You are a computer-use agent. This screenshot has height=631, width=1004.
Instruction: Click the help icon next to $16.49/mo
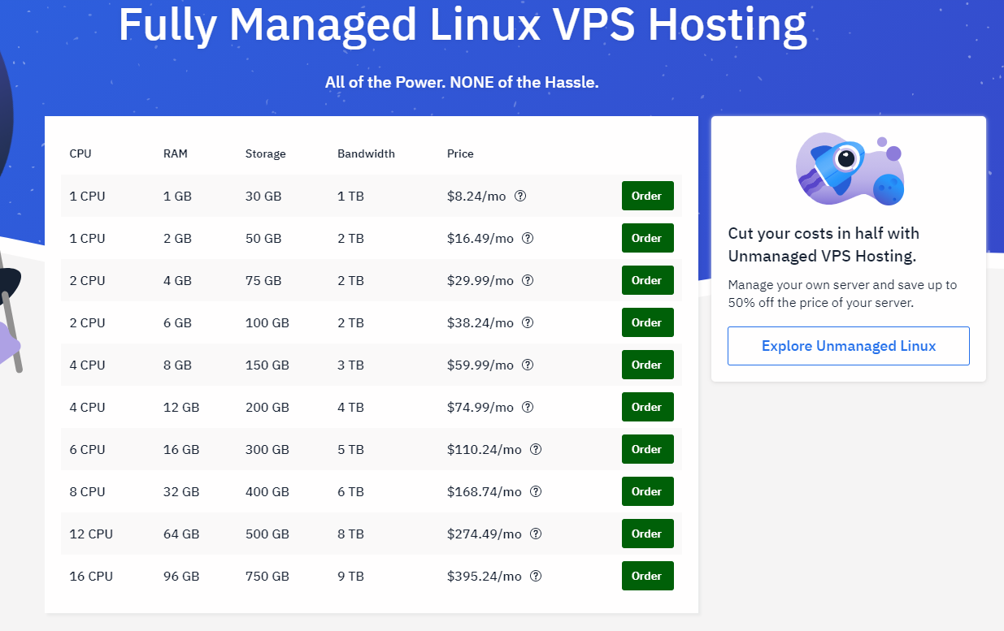(x=527, y=238)
